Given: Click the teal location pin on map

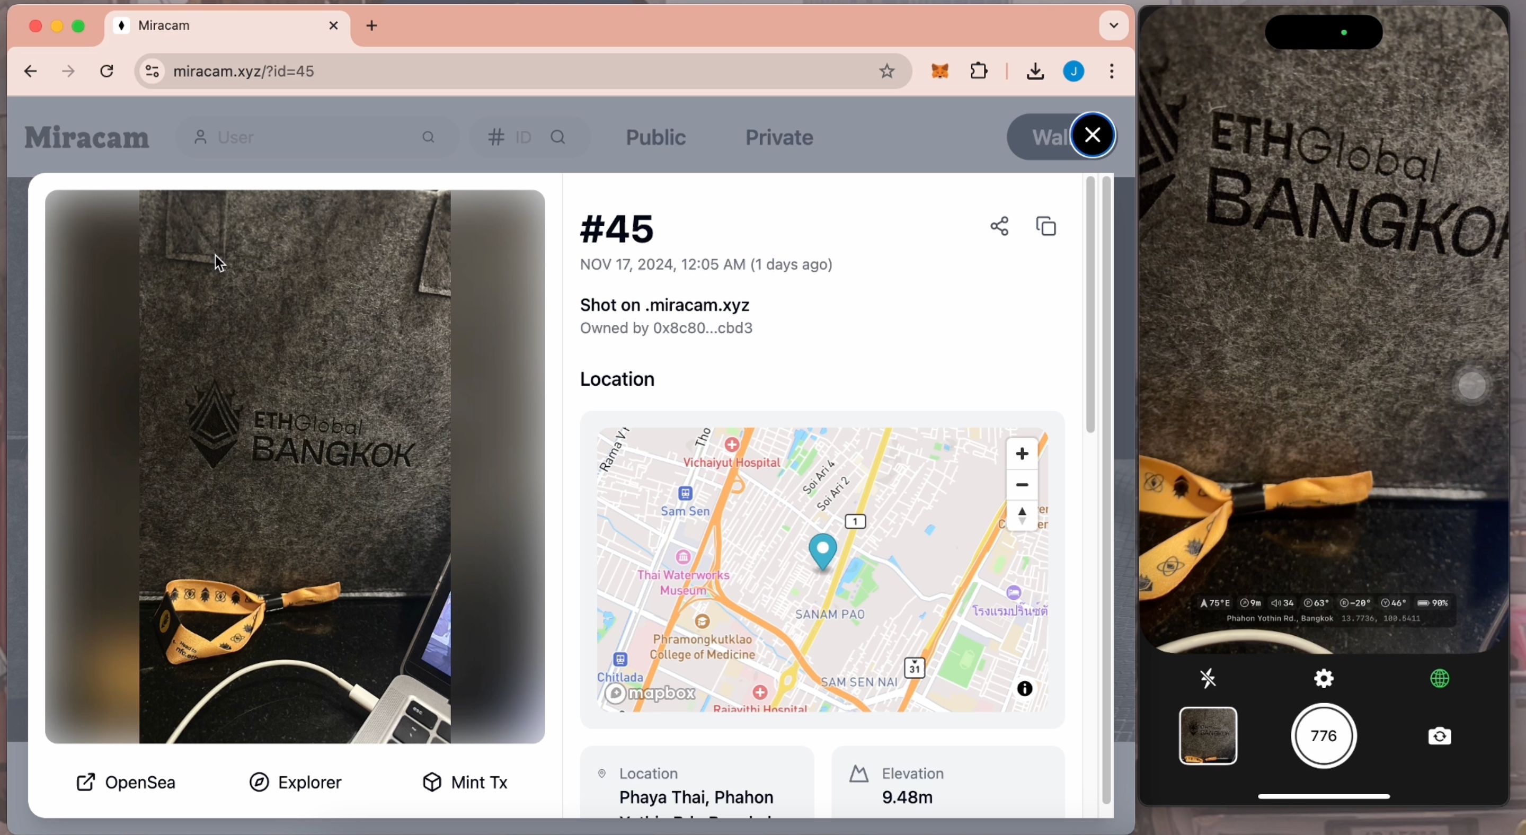Looking at the screenshot, I should [822, 552].
